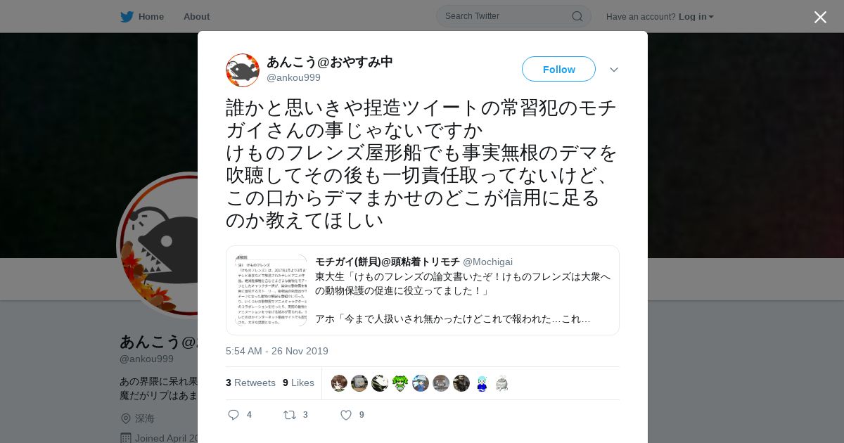Open the ankou999 avatar in tweet header

(243, 70)
